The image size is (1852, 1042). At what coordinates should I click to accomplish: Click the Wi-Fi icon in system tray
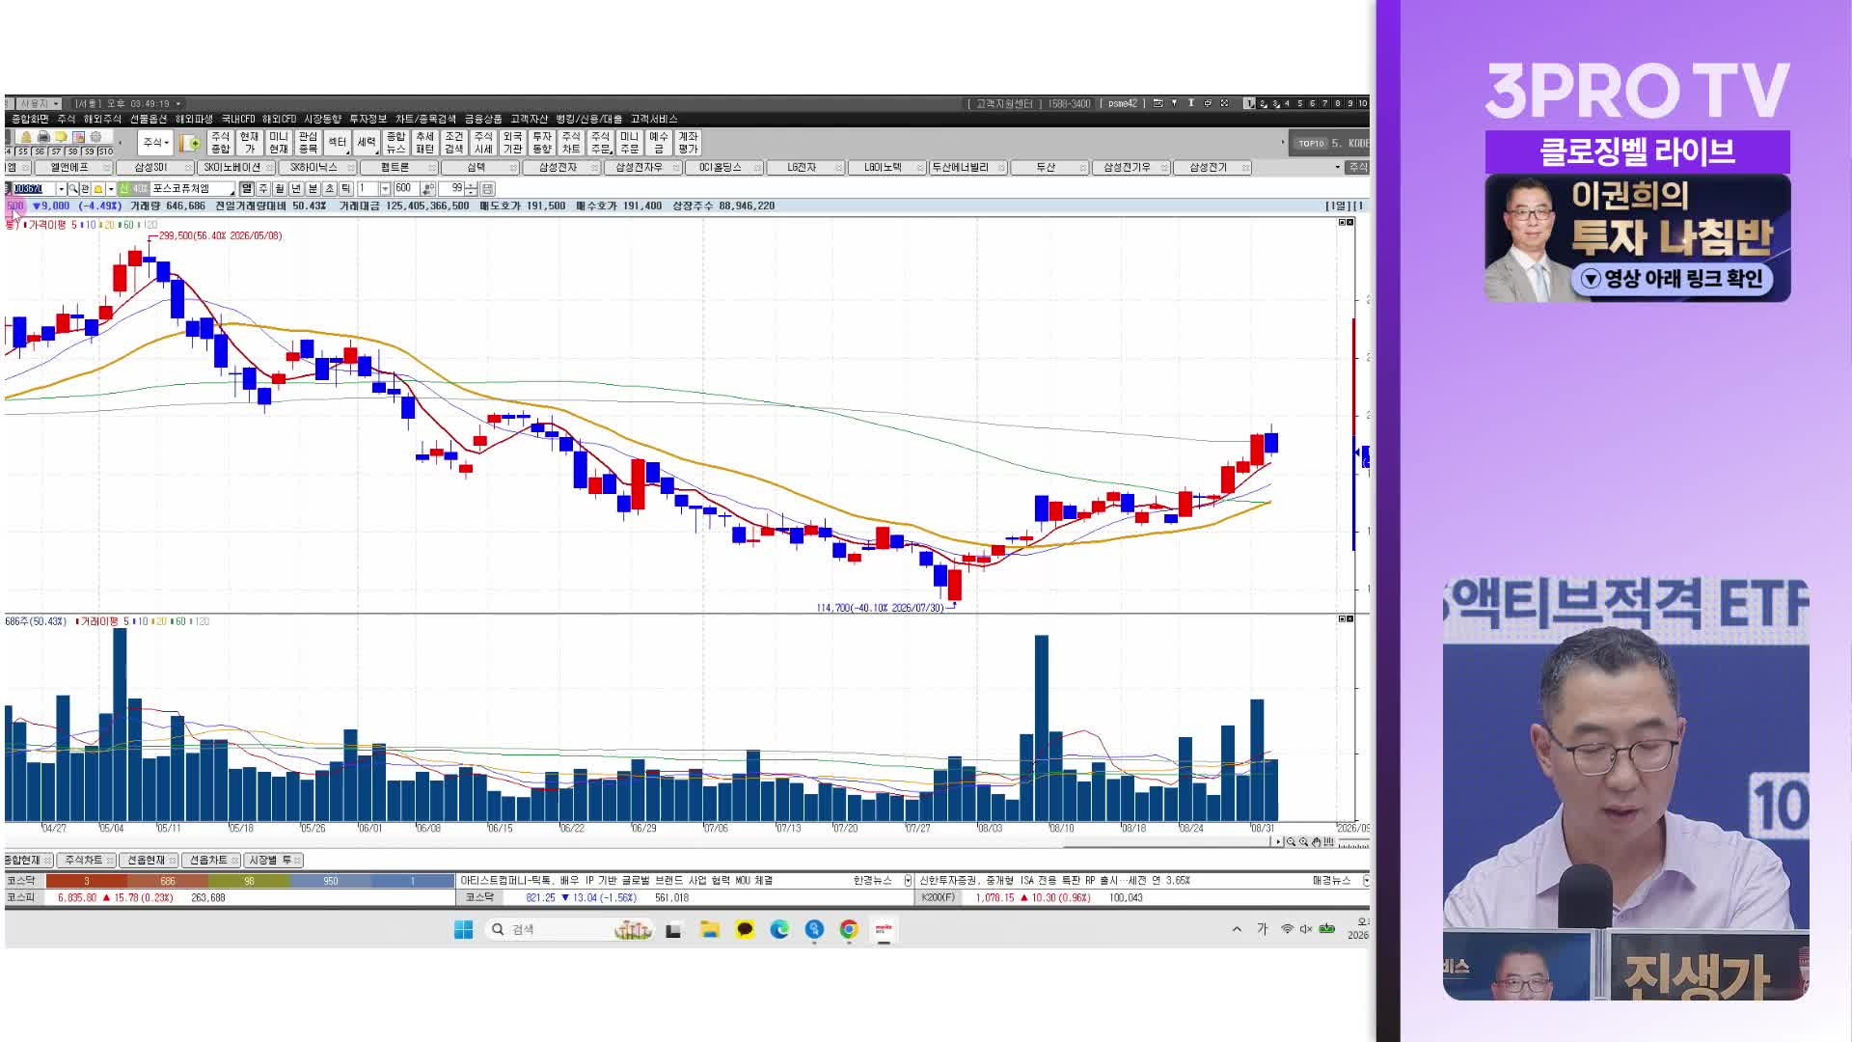click(1287, 929)
